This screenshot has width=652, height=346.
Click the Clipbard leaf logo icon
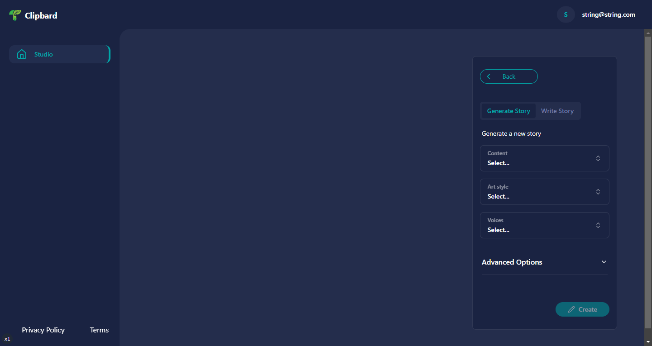click(15, 14)
